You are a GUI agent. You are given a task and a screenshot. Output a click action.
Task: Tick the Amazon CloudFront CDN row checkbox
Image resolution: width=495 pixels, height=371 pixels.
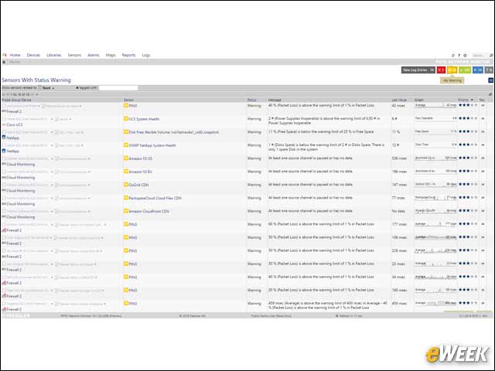[4, 211]
